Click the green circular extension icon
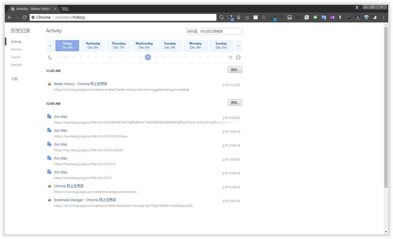The image size is (393, 239). pyautogui.click(x=315, y=17)
